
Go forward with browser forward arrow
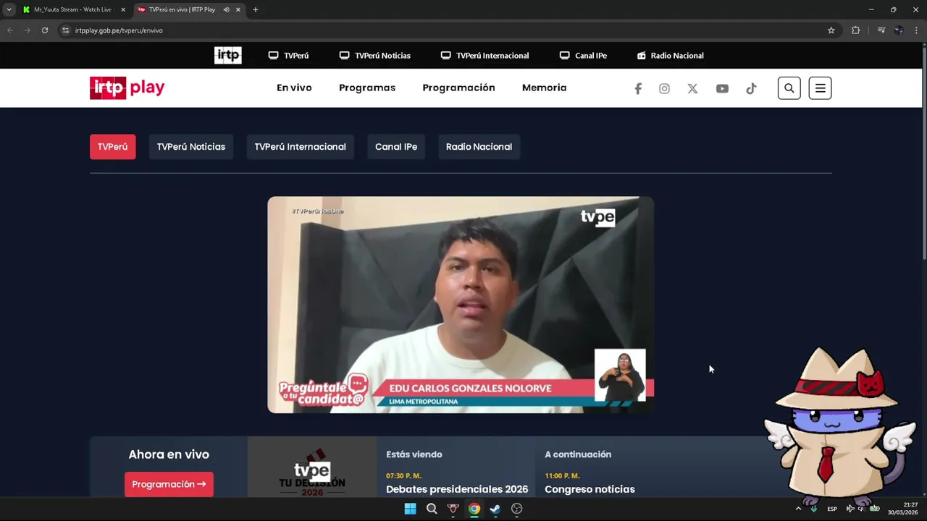(28, 30)
